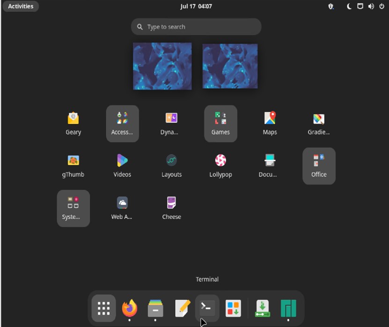
Task: Select the second workspace thumbnail
Action: 230,66
